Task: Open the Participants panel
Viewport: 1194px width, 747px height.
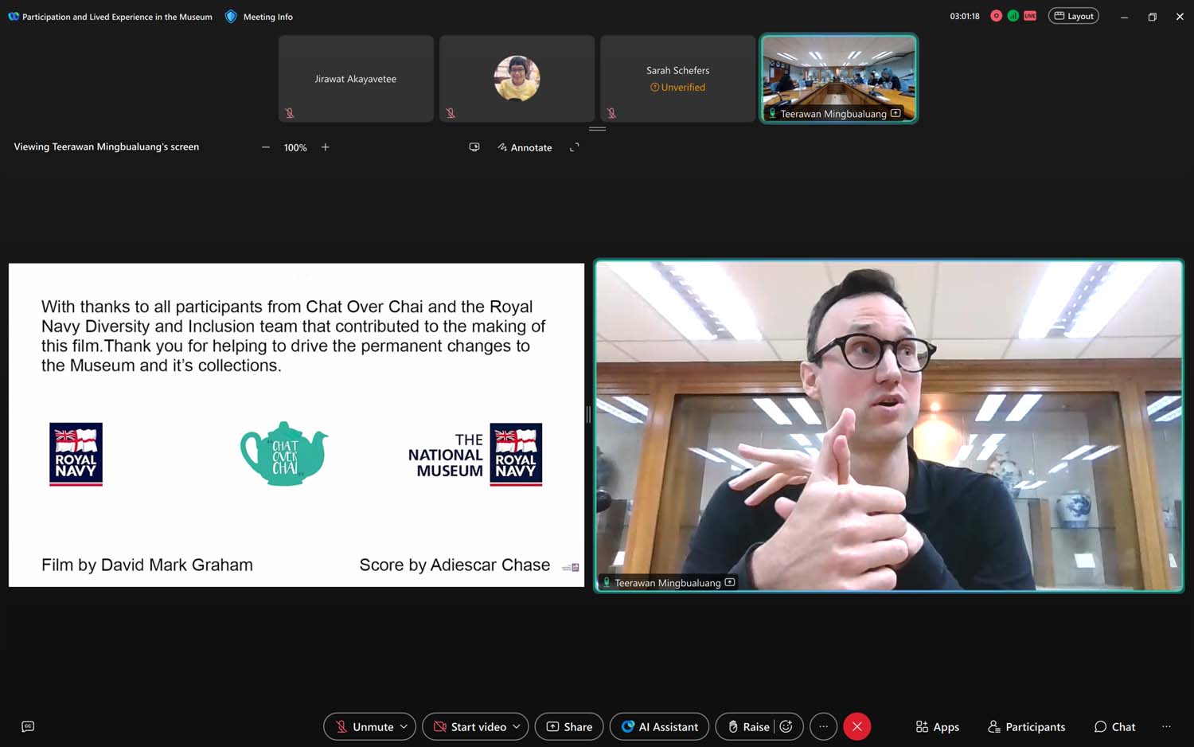Action: [1026, 726]
